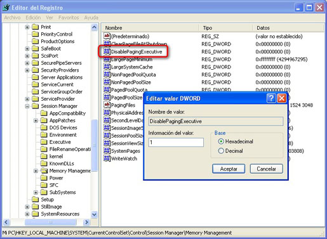Open the Ayuda menu
The image size is (327, 239).
coord(91,18)
